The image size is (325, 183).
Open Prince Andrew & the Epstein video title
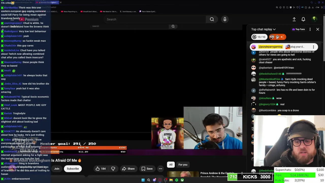(217, 175)
